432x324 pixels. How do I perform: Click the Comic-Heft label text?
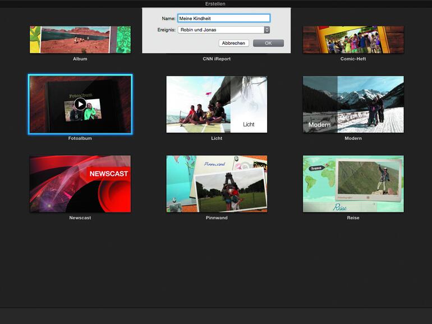coord(353,59)
